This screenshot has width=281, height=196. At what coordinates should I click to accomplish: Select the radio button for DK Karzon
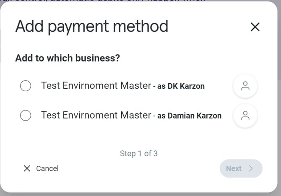(26, 86)
